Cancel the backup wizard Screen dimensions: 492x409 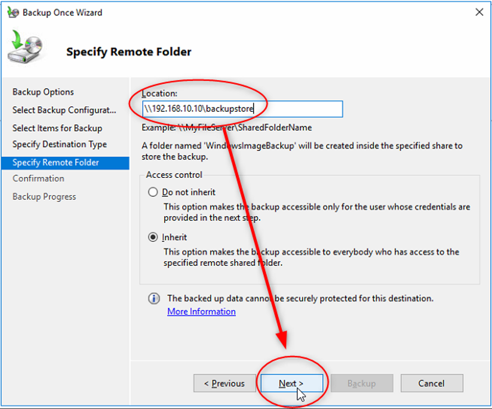click(x=431, y=383)
